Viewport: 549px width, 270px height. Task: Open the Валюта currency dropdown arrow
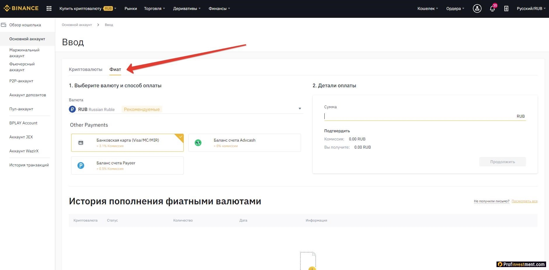pyautogui.click(x=300, y=109)
